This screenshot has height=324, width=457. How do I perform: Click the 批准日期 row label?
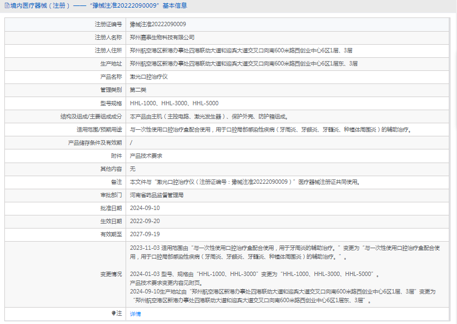coord(111,208)
